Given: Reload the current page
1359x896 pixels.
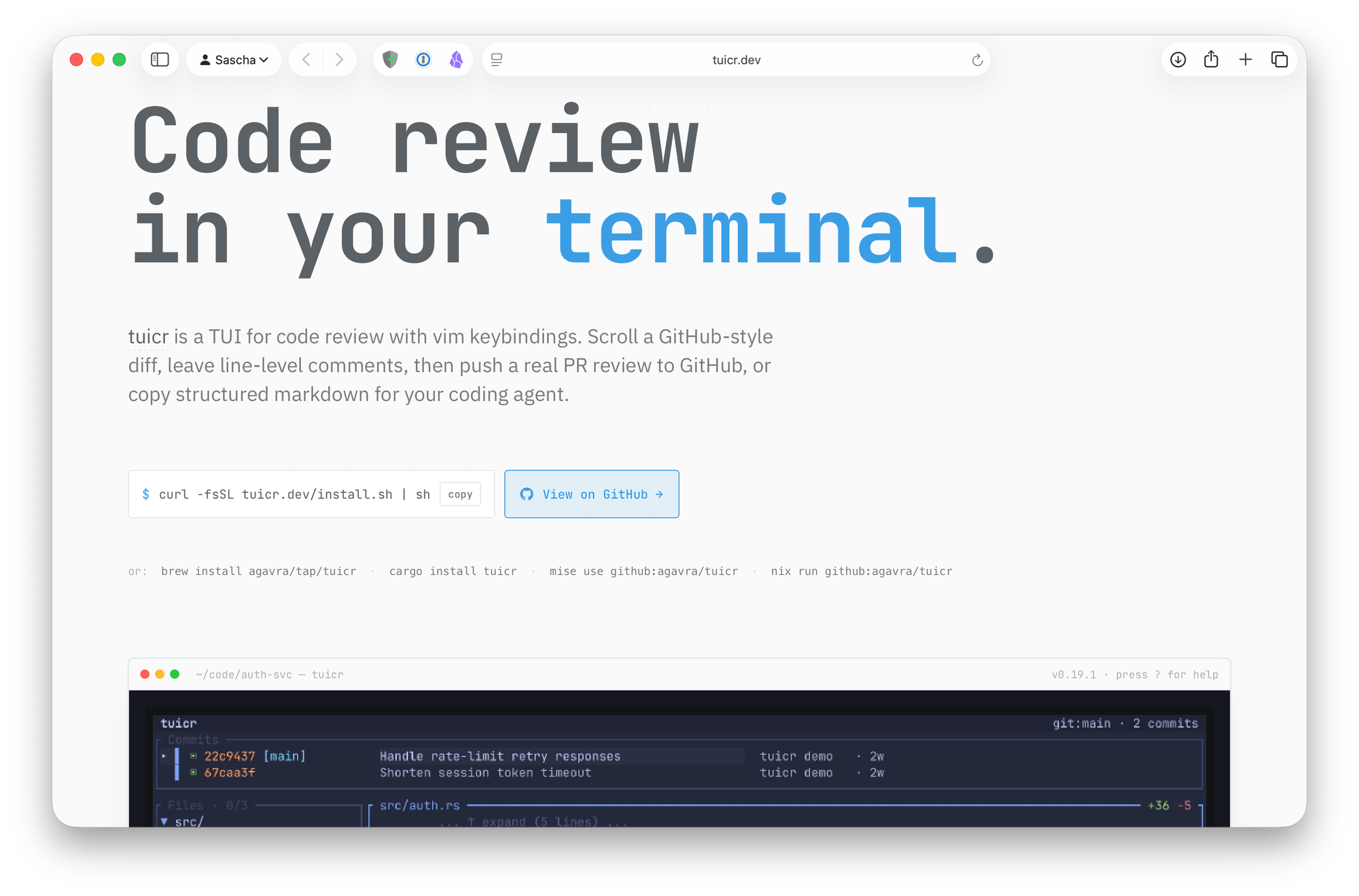Looking at the screenshot, I should click(977, 60).
